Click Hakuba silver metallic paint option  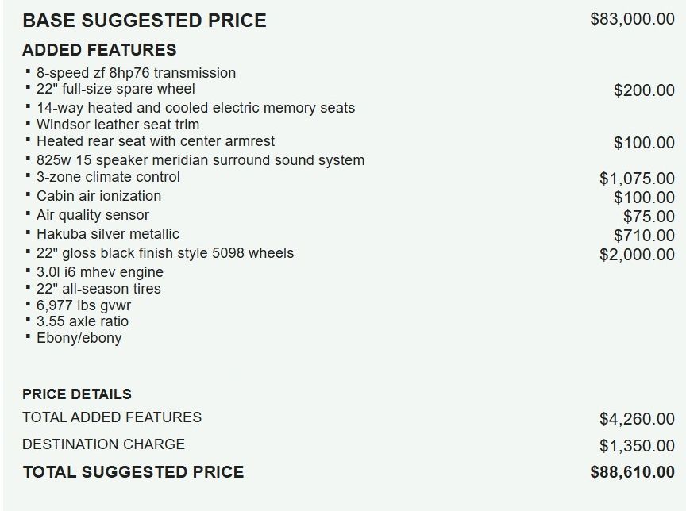[108, 234]
